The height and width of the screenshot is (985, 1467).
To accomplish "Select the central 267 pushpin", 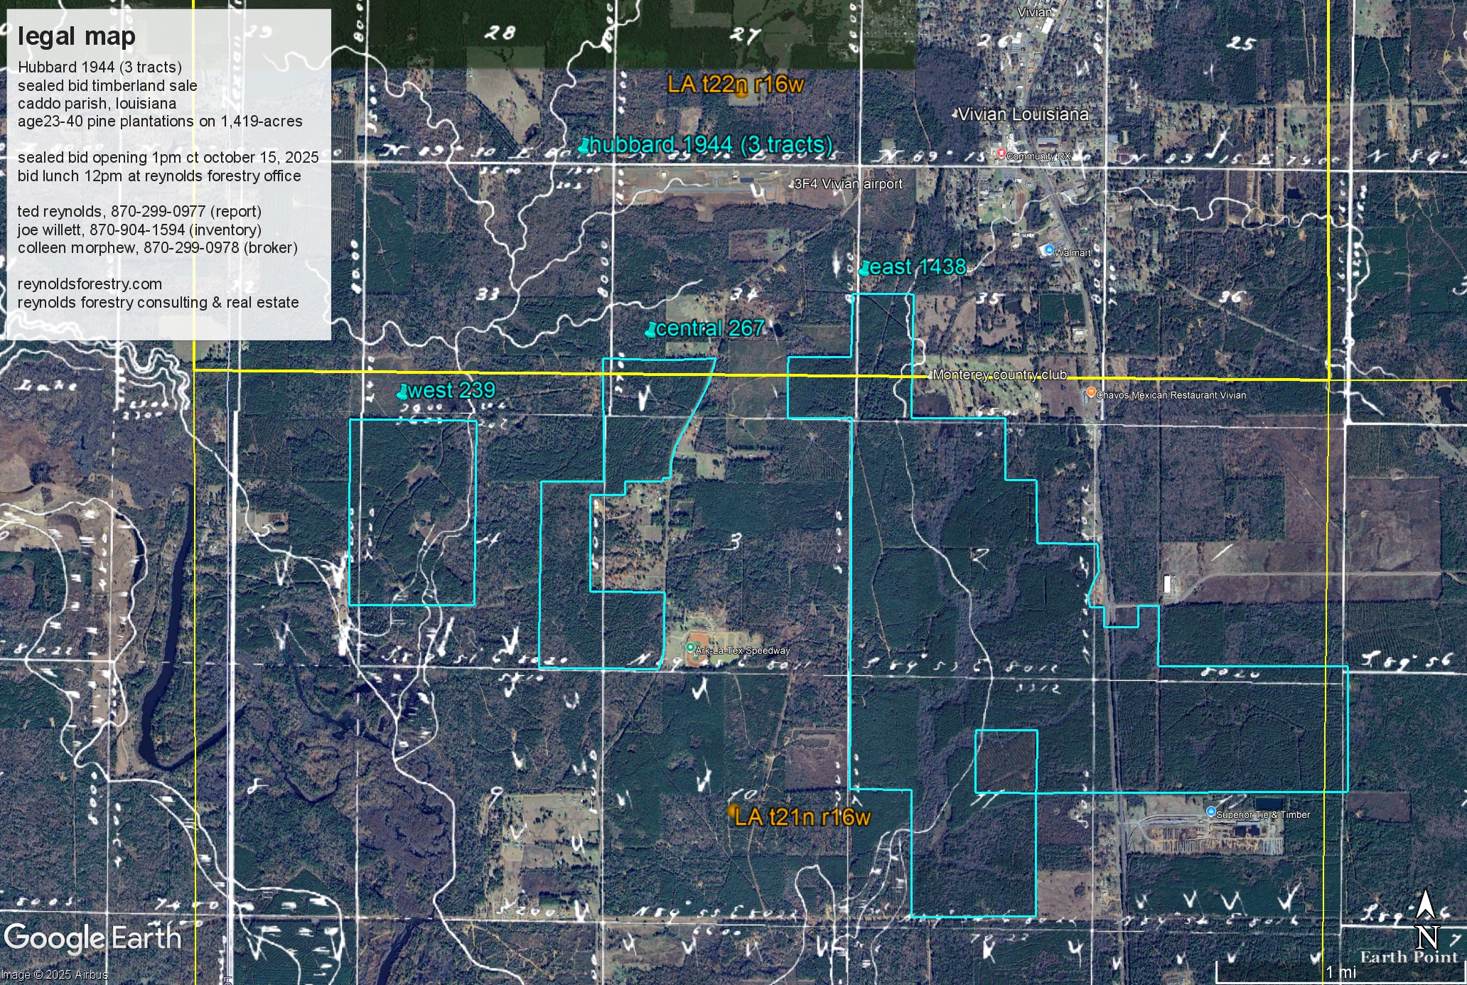I will [651, 330].
